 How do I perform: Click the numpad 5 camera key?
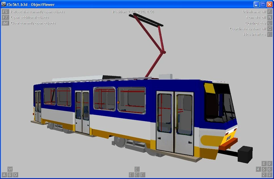[264, 169]
